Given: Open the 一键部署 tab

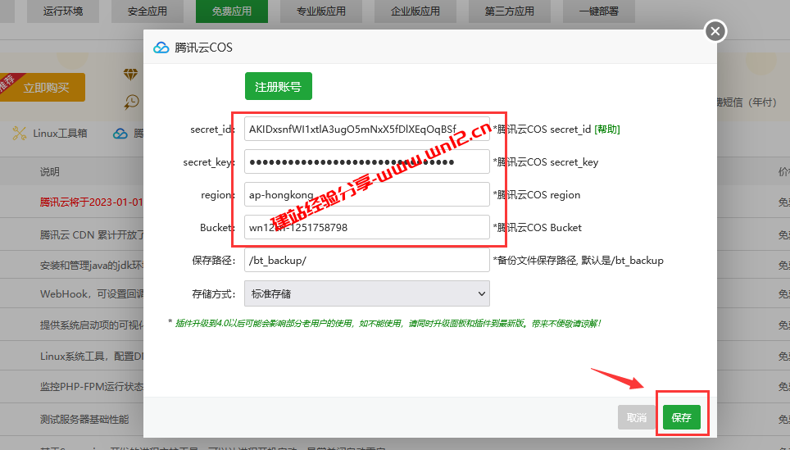Looking at the screenshot, I should 598,11.
